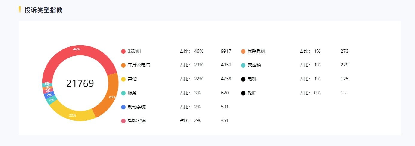415x146 pixels.
Task: Click the cyan 变速箱 legend dot
Action: pyautogui.click(x=243, y=65)
